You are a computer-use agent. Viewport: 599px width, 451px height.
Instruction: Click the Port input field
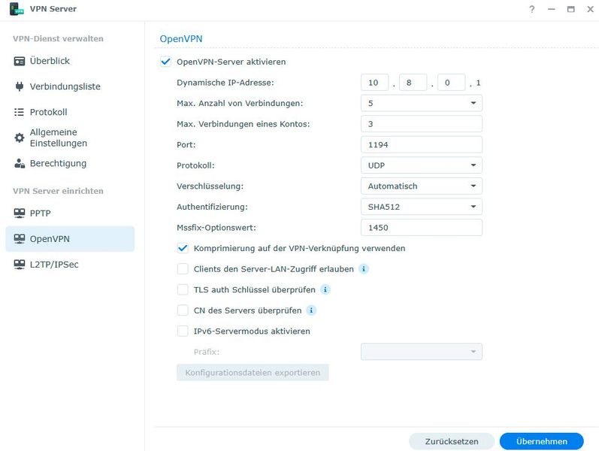[x=421, y=144]
